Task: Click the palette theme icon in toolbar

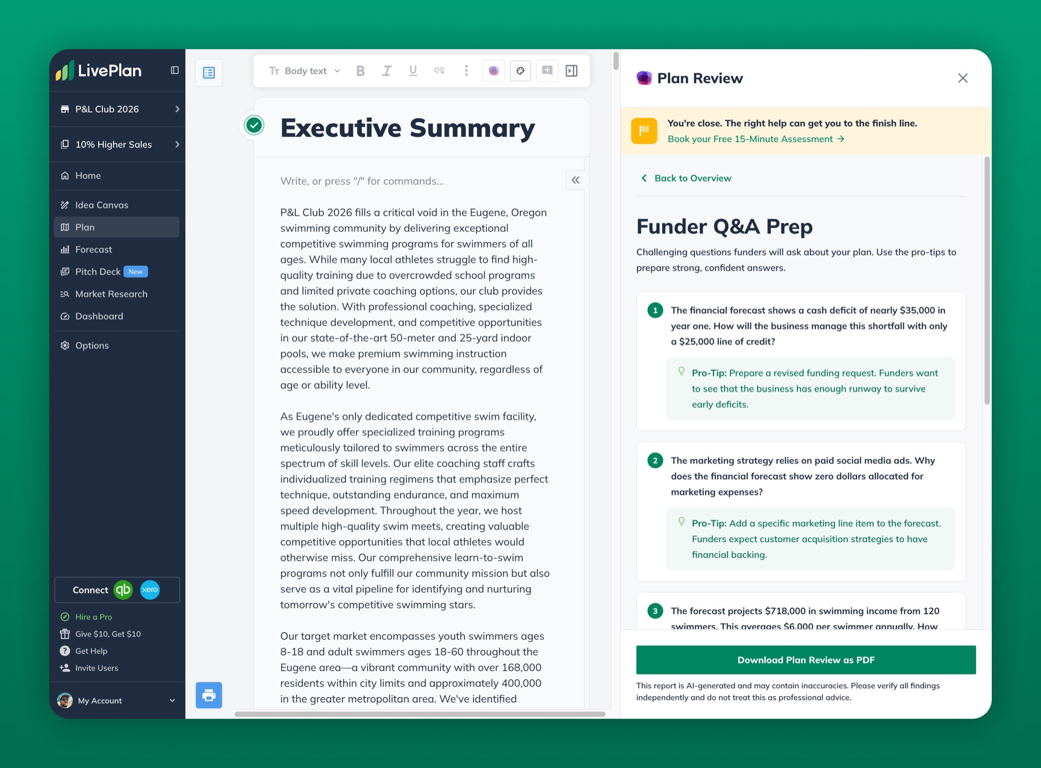Action: tap(520, 71)
